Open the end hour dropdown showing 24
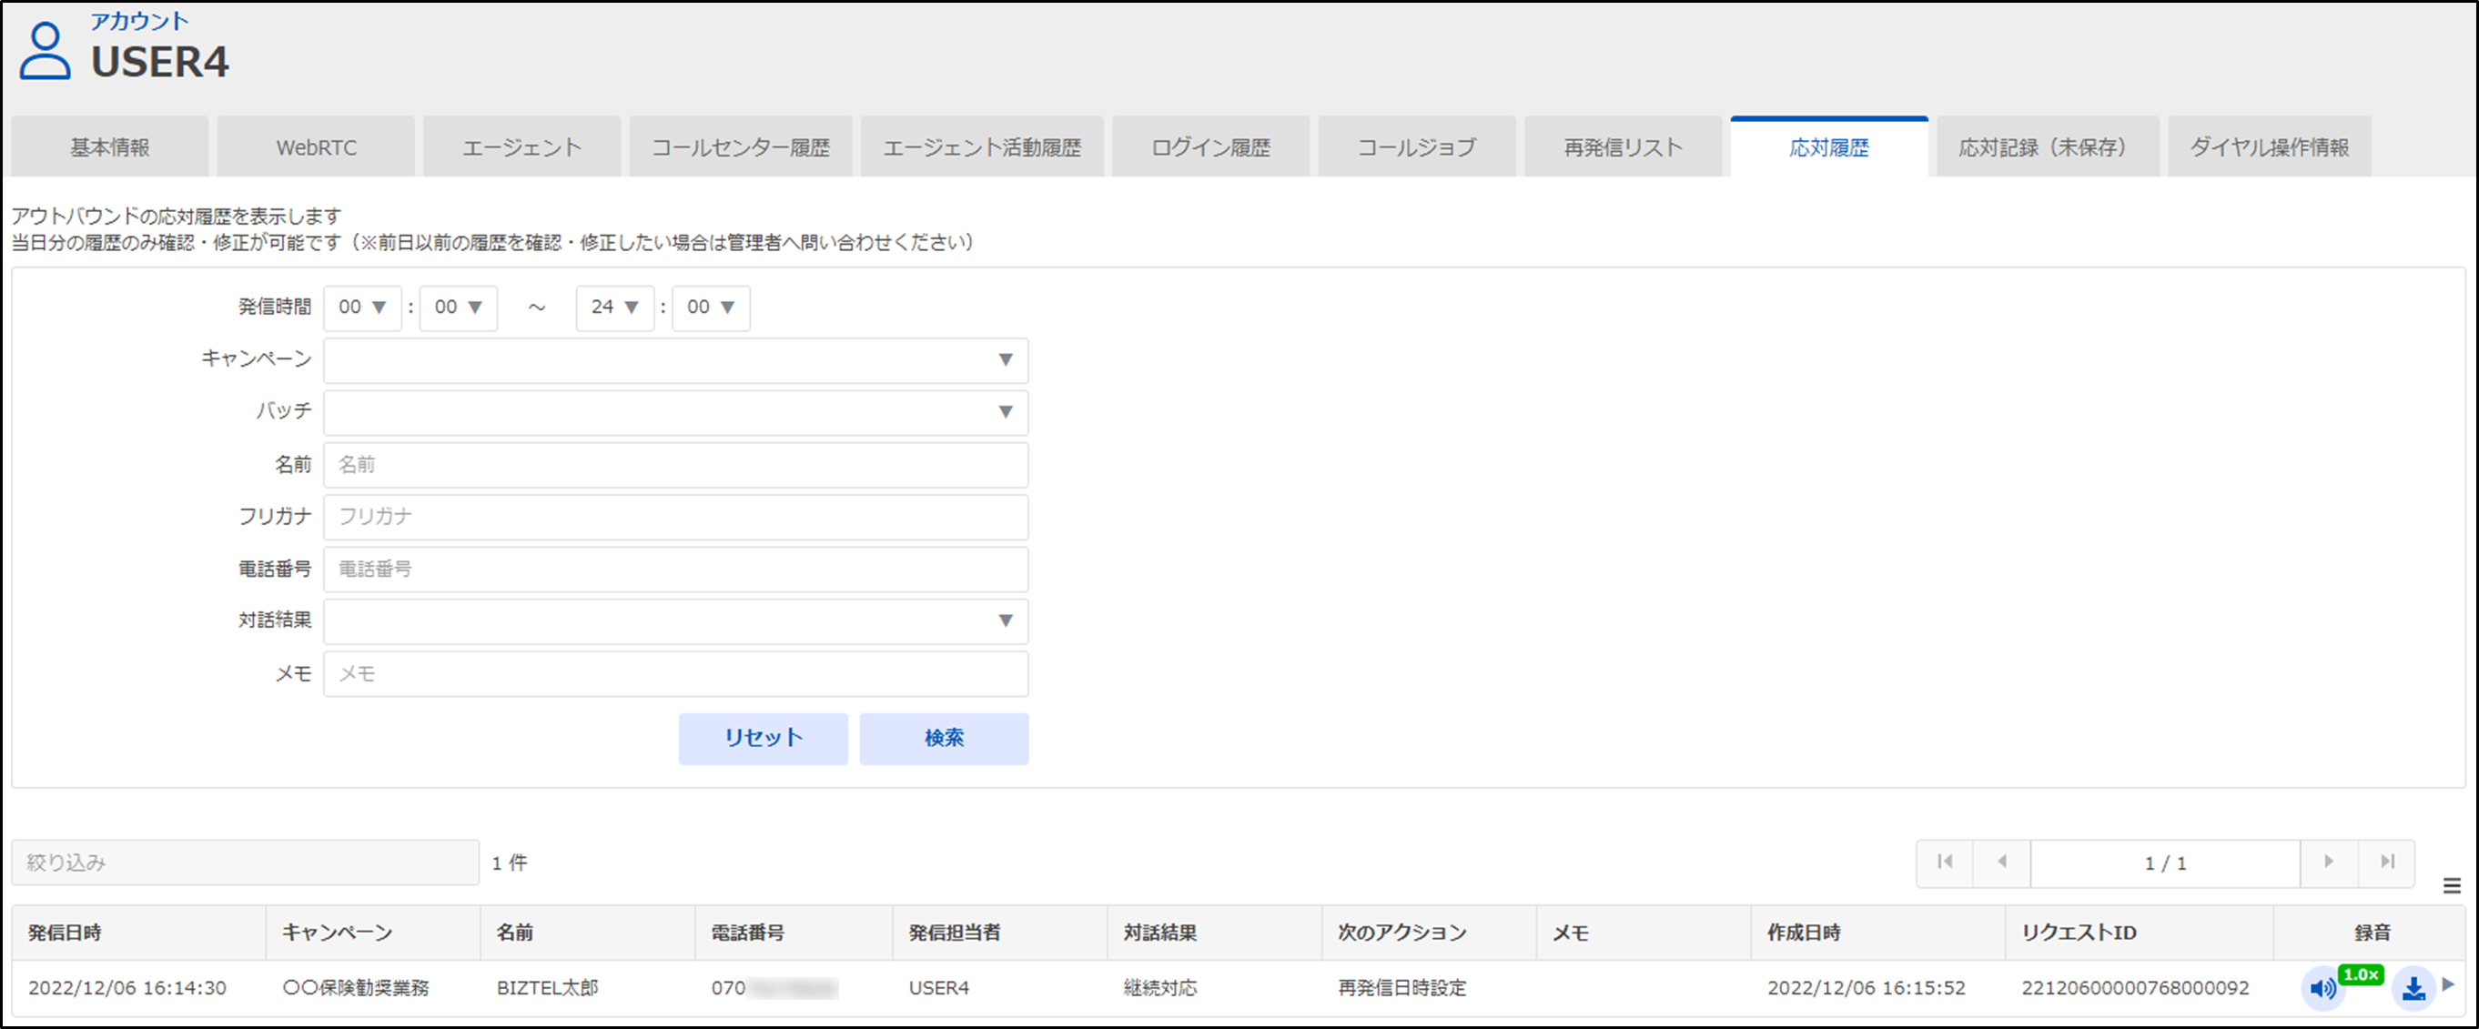2479x1029 pixels. [x=615, y=308]
